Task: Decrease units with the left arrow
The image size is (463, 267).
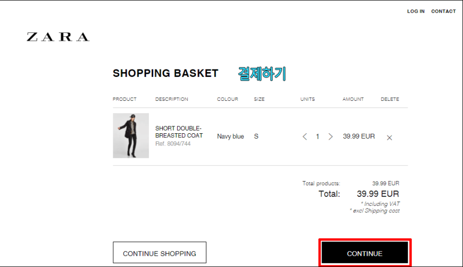Action: pos(305,136)
